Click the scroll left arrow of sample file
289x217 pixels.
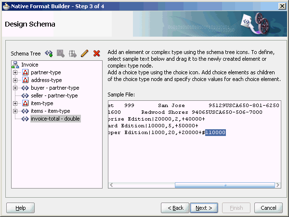tap(111, 185)
